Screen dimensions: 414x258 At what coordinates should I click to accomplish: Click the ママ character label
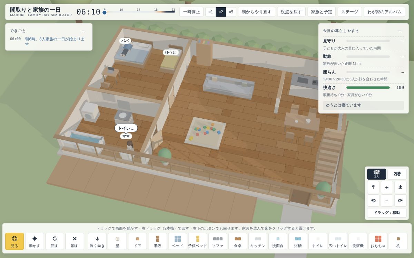pos(126,136)
